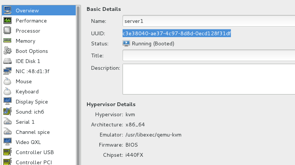Open Boot Options page

[x=39, y=51]
